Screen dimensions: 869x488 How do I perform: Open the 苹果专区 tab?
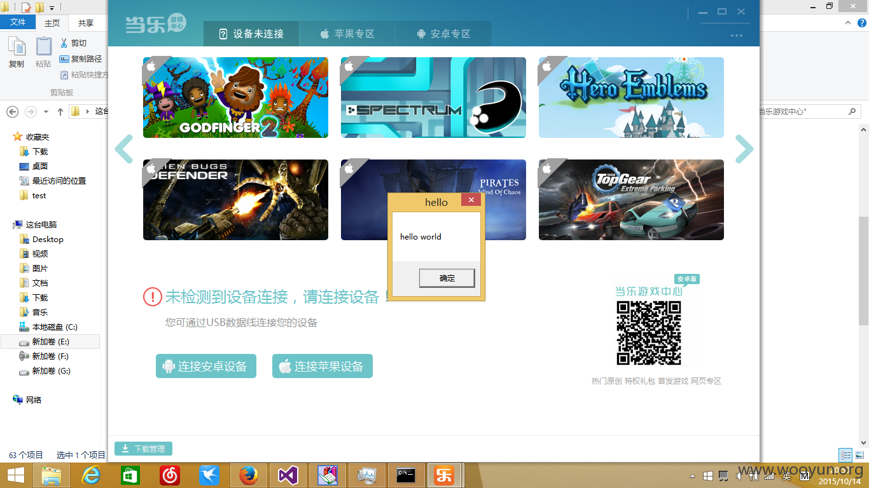pyautogui.click(x=347, y=34)
